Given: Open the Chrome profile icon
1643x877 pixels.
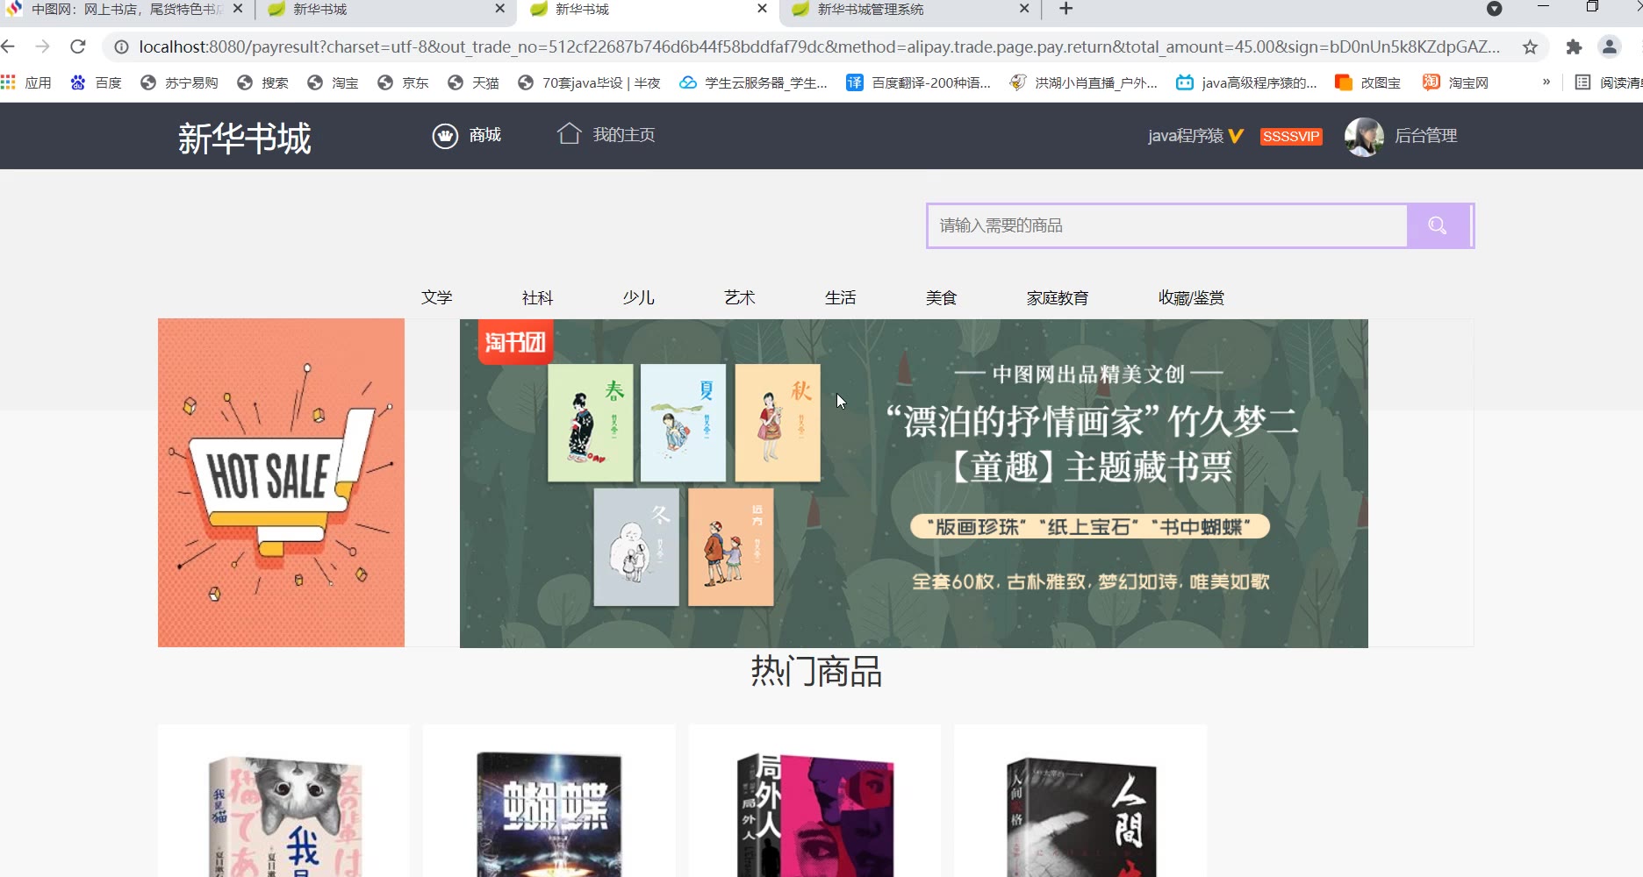Looking at the screenshot, I should 1610,47.
